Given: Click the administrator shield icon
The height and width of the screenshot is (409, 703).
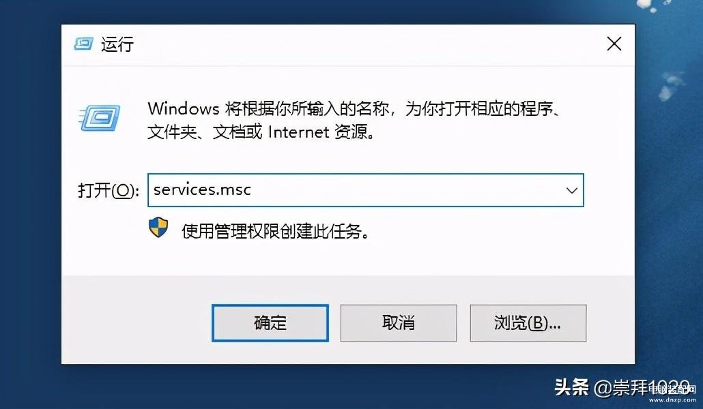Looking at the screenshot, I should coord(158,228).
